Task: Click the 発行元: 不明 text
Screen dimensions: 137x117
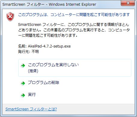Action: pyautogui.click(x=28, y=51)
